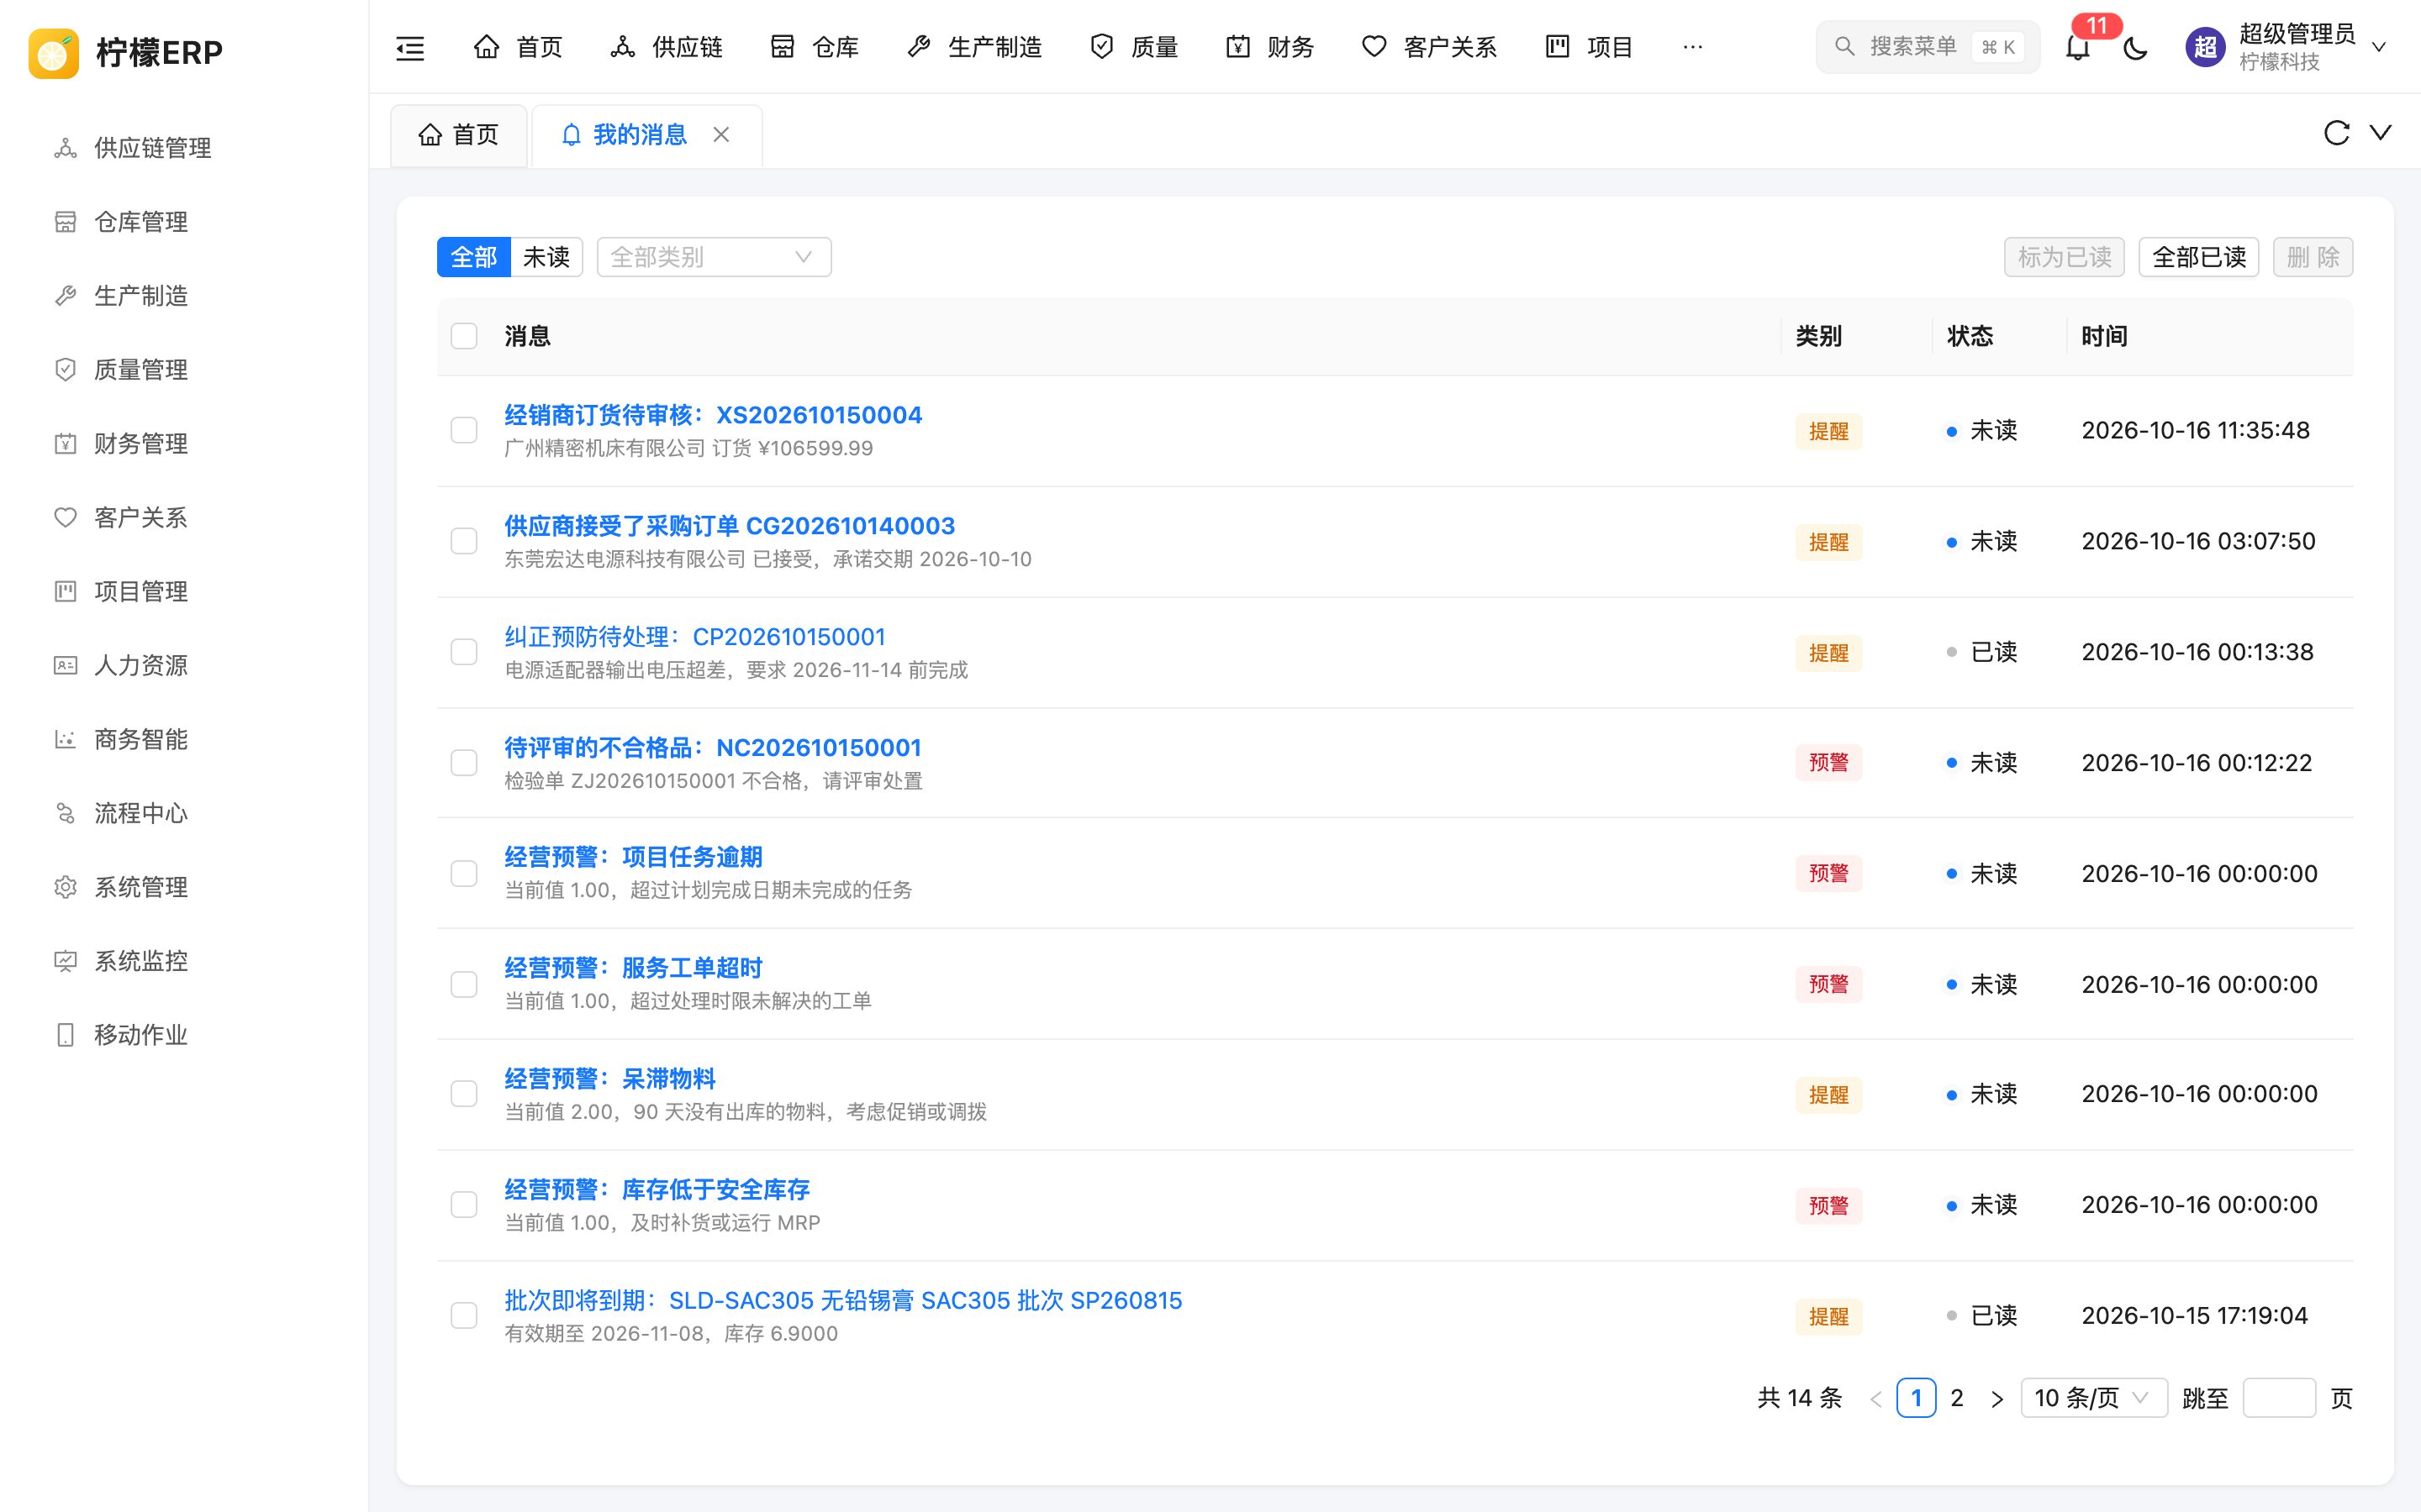
Task: Open 供应链管理 in the sidebar
Action: (184, 148)
